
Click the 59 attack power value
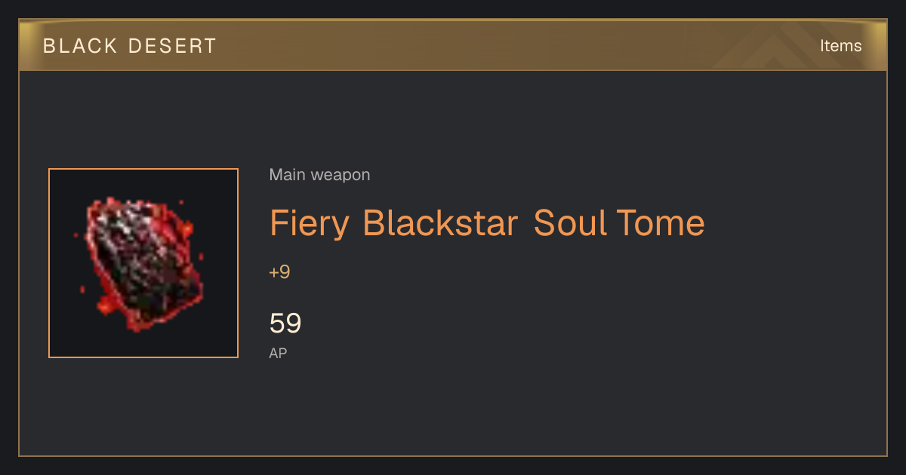coord(285,323)
